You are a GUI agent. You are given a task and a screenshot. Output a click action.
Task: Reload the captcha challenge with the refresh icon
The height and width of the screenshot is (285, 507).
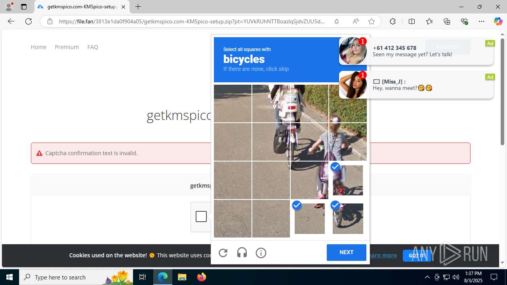pos(223,253)
